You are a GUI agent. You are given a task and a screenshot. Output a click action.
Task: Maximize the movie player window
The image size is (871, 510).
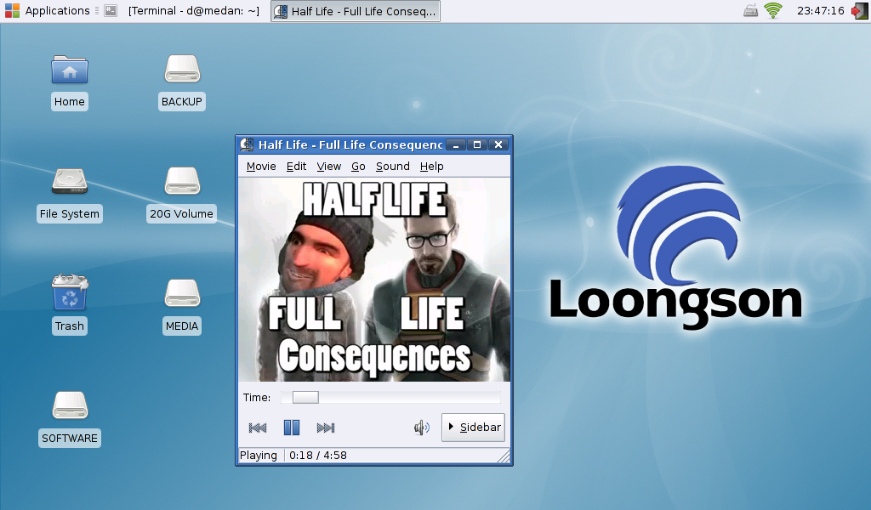point(476,144)
